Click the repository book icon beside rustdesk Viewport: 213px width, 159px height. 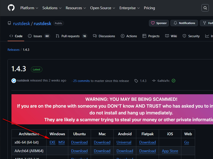tap(9, 23)
